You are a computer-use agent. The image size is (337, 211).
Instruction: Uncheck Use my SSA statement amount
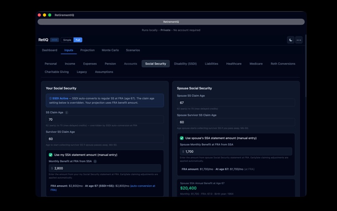[51, 155]
